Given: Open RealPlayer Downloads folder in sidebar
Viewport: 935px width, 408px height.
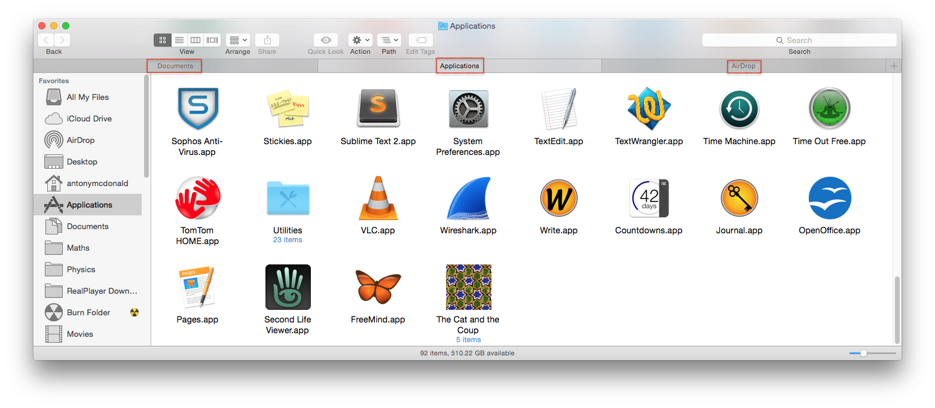Looking at the screenshot, I should [x=88, y=291].
